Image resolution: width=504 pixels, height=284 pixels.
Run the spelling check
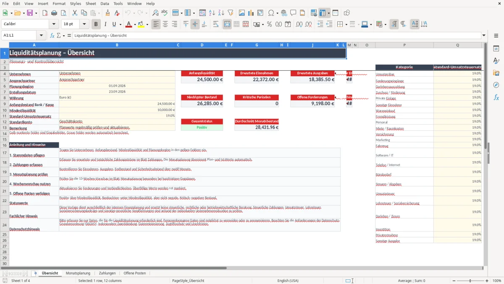click(165, 13)
